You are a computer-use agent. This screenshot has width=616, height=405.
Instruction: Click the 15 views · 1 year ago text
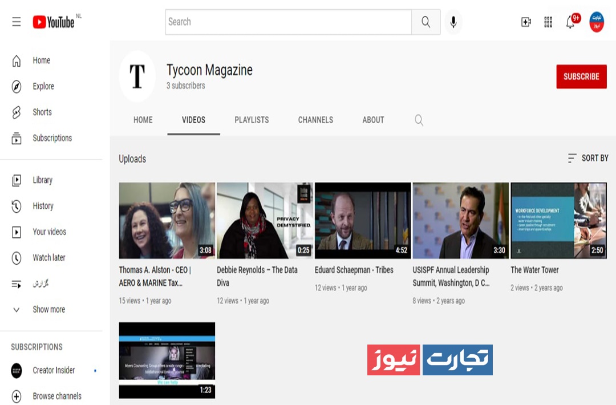pos(145,301)
